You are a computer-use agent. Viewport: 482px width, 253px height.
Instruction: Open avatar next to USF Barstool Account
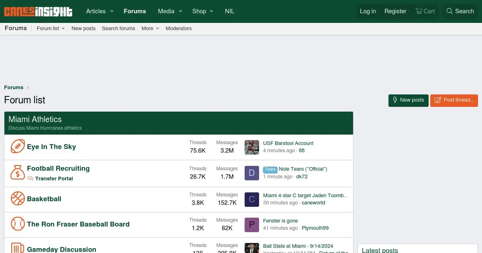(x=252, y=147)
